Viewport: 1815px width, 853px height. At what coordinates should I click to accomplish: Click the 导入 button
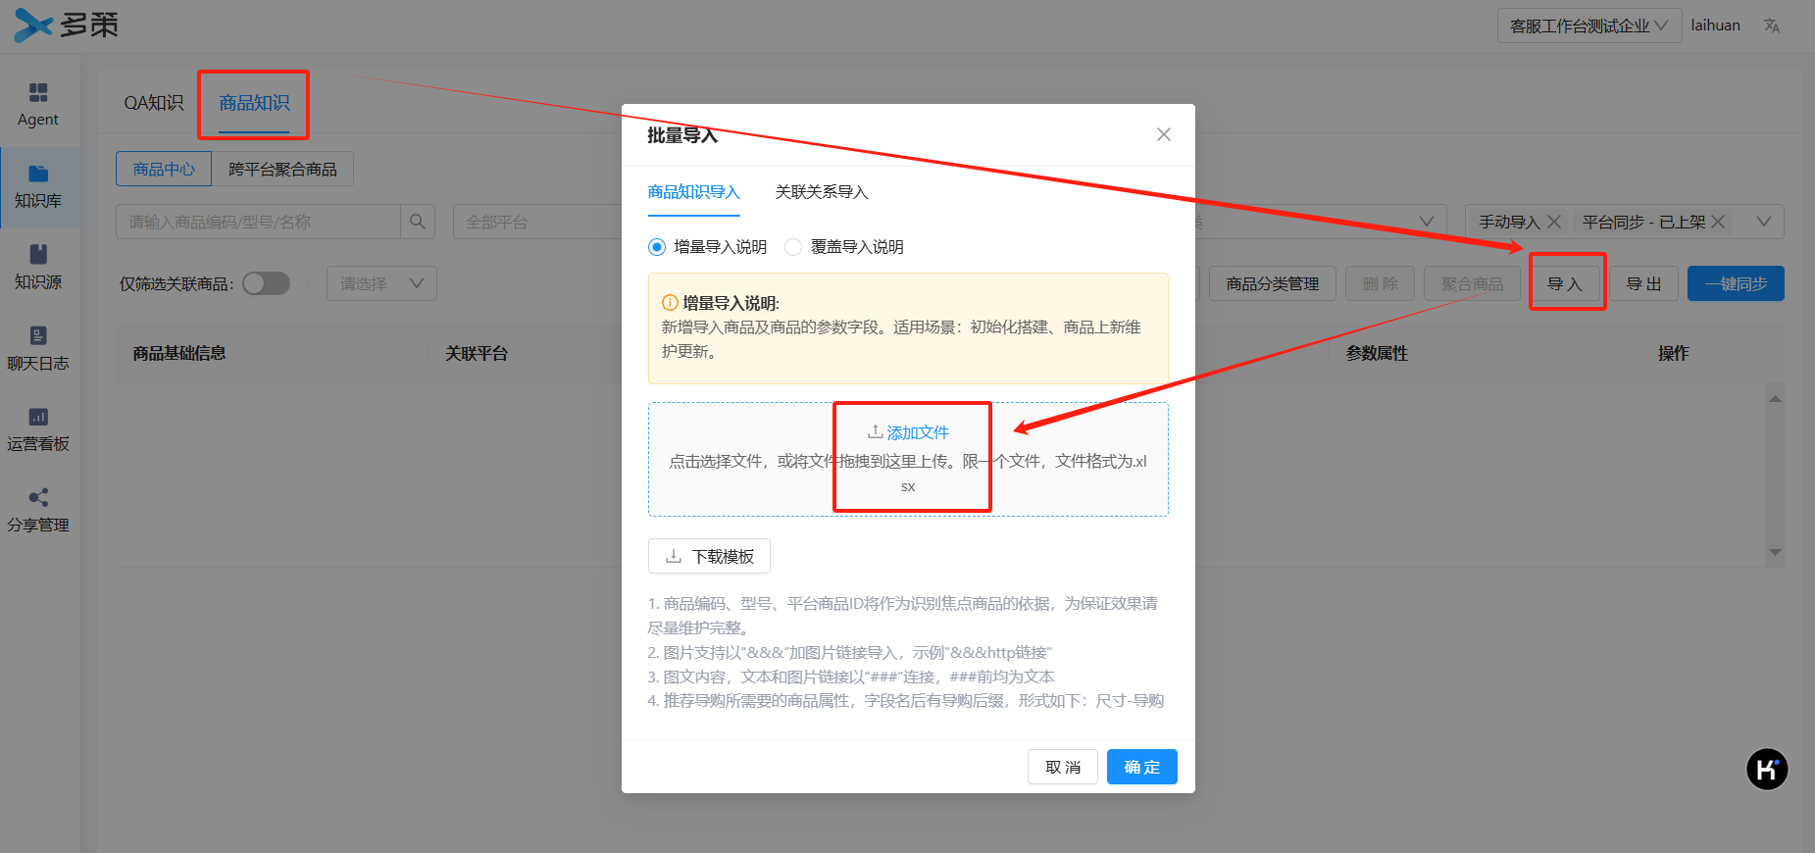pos(1565,283)
